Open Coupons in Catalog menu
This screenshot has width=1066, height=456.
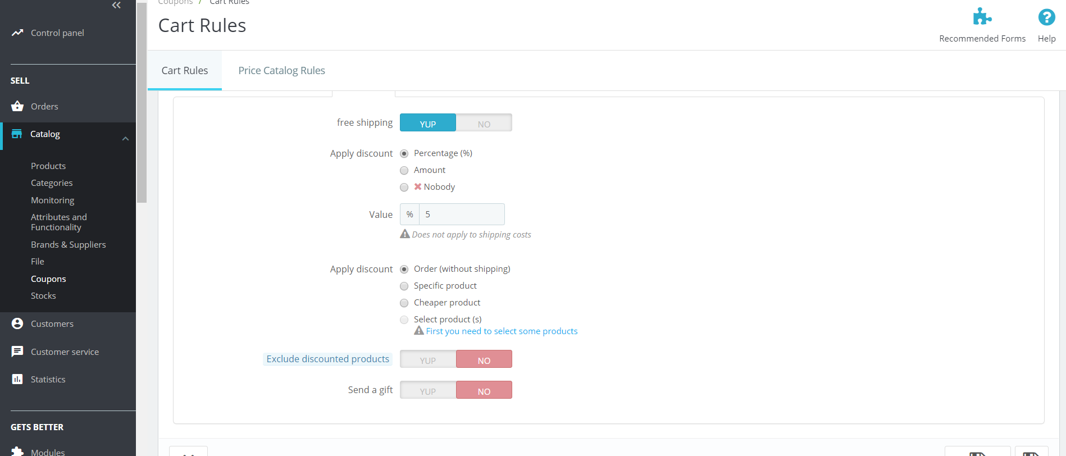pyautogui.click(x=48, y=279)
